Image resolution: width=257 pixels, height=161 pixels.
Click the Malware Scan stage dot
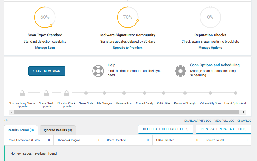tap(124, 93)
